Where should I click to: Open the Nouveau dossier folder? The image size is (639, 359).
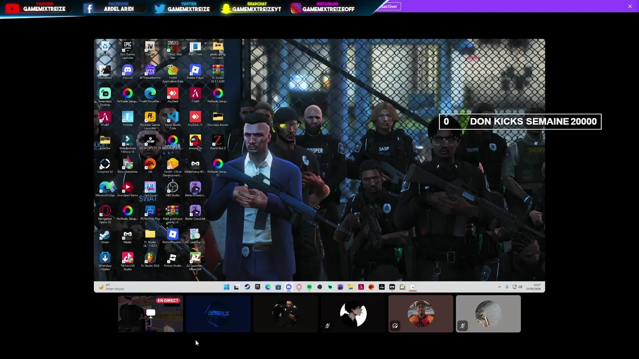[218, 119]
